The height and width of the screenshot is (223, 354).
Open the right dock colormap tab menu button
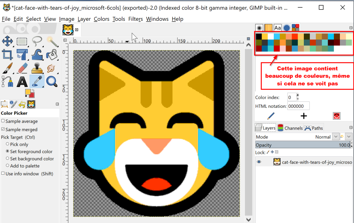click(351, 28)
